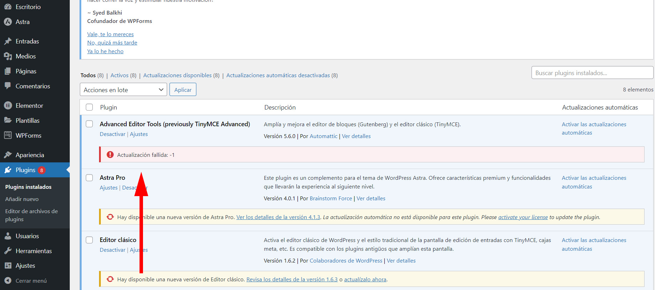This screenshot has height=290, width=655.
Task: View details of Editor clásico plugin
Action: pos(401,260)
